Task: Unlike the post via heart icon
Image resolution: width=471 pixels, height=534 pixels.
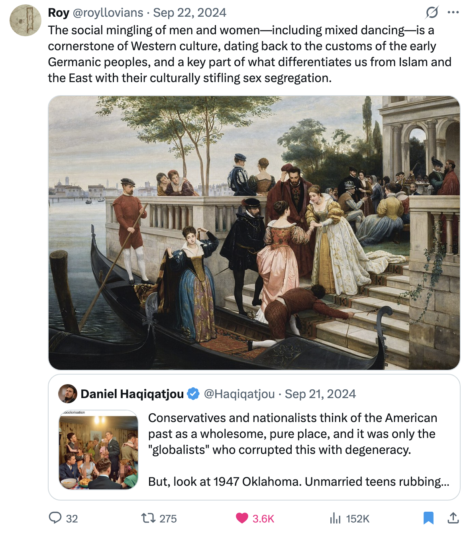Action: click(242, 518)
